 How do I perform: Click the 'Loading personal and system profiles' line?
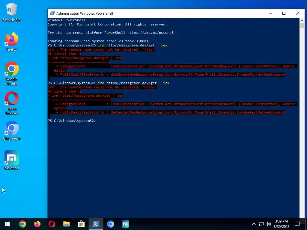click(x=99, y=41)
